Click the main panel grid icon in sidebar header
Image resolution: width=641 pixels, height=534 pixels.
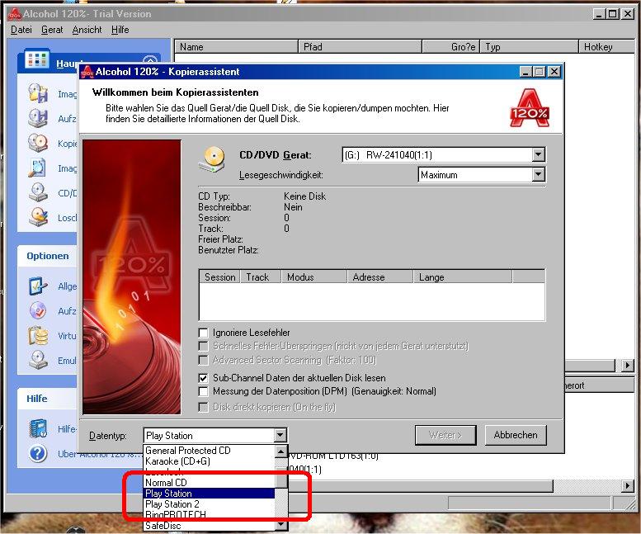pyautogui.click(x=37, y=59)
